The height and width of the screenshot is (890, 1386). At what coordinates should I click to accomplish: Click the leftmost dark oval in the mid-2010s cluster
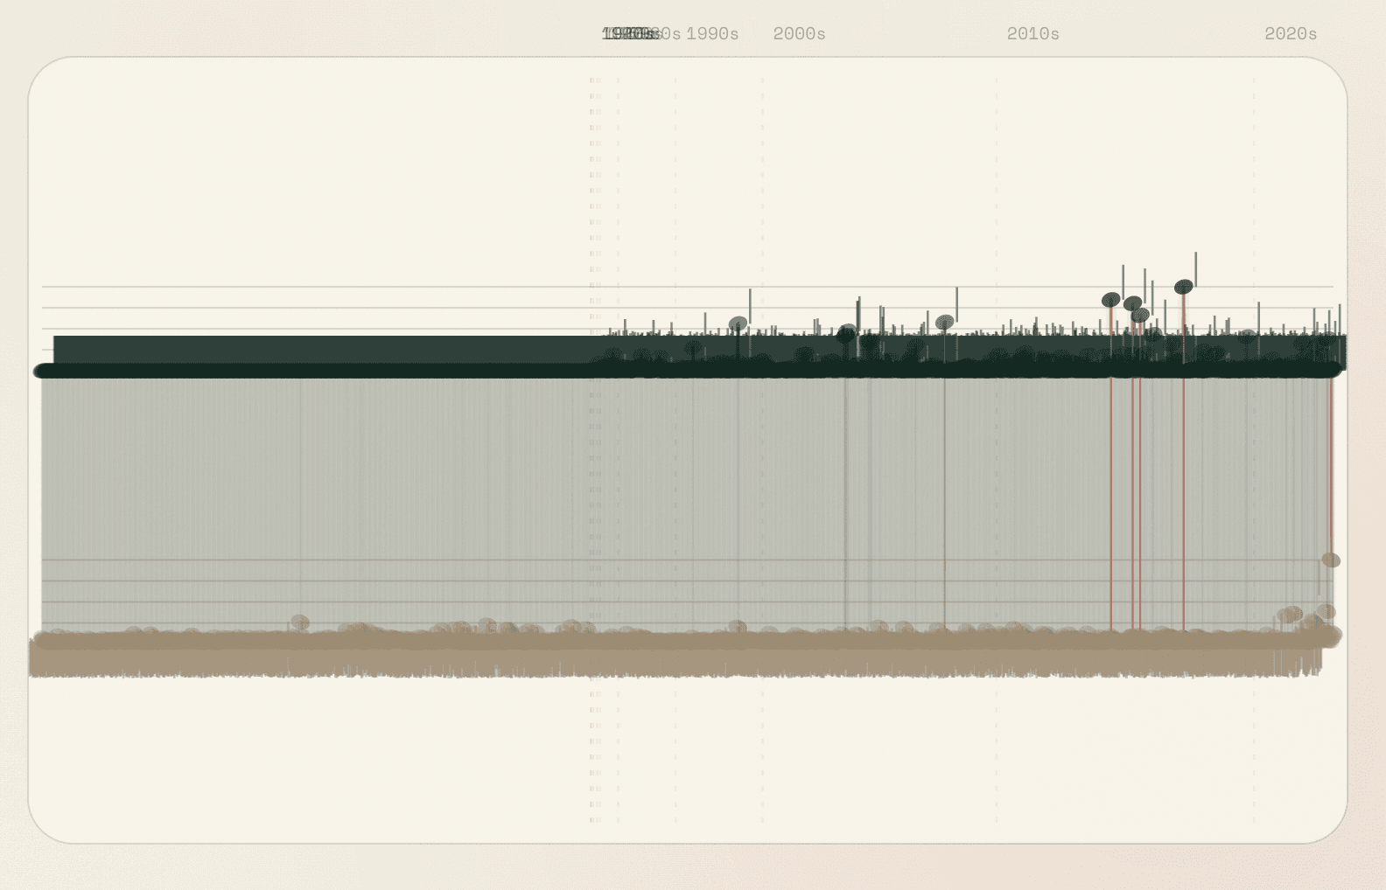point(1110,300)
